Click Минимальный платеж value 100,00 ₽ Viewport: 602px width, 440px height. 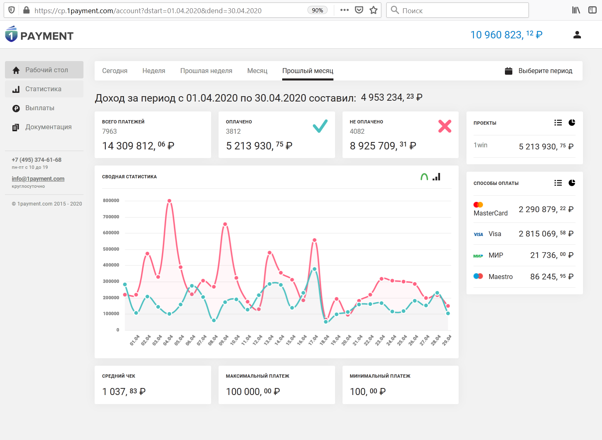(368, 392)
